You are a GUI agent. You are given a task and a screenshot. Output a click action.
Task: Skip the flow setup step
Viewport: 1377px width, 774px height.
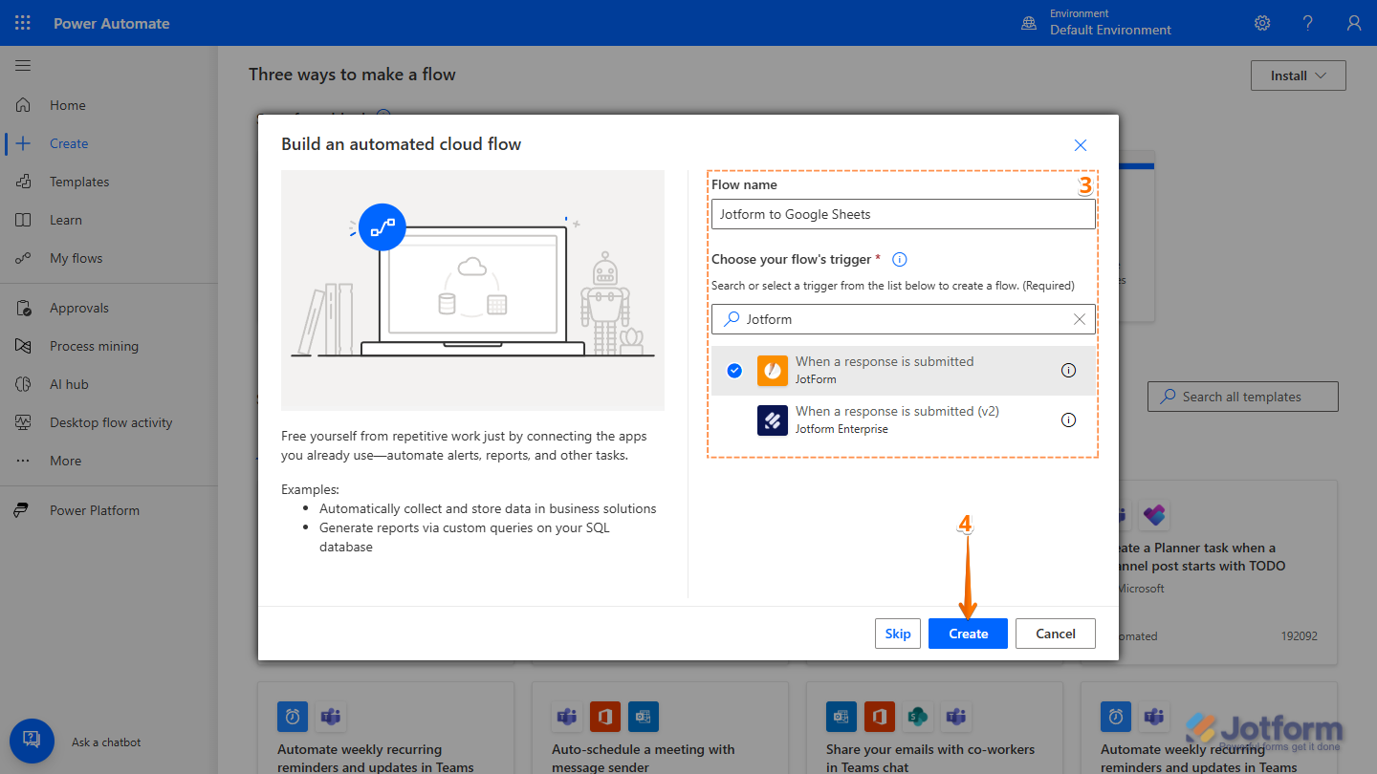897,633
